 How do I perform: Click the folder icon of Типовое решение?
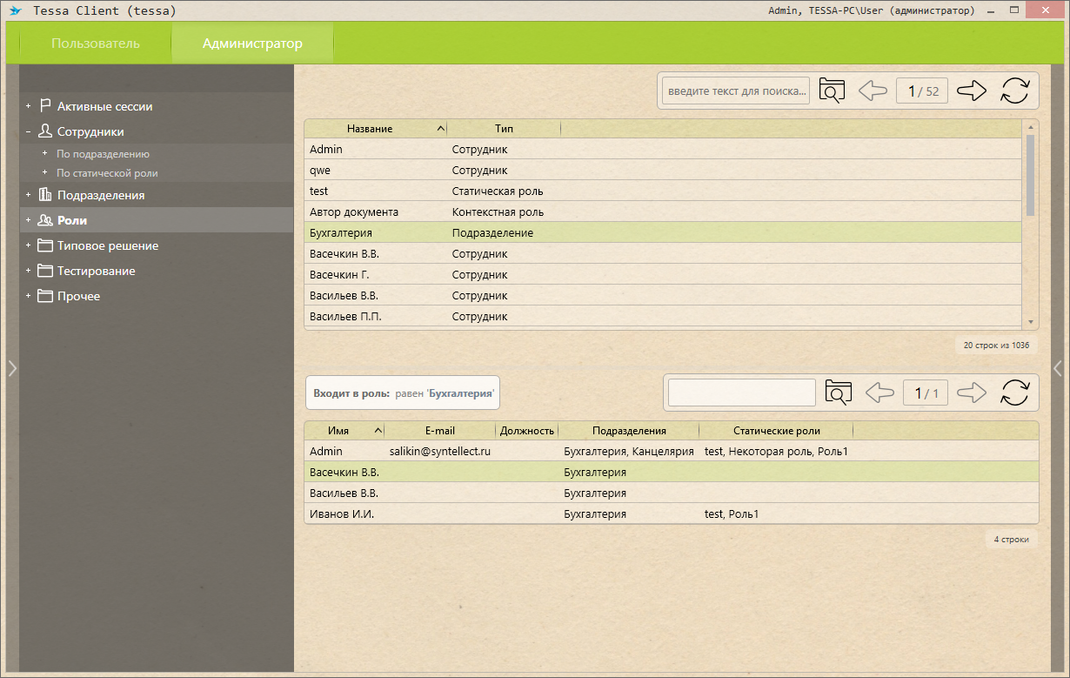click(45, 245)
